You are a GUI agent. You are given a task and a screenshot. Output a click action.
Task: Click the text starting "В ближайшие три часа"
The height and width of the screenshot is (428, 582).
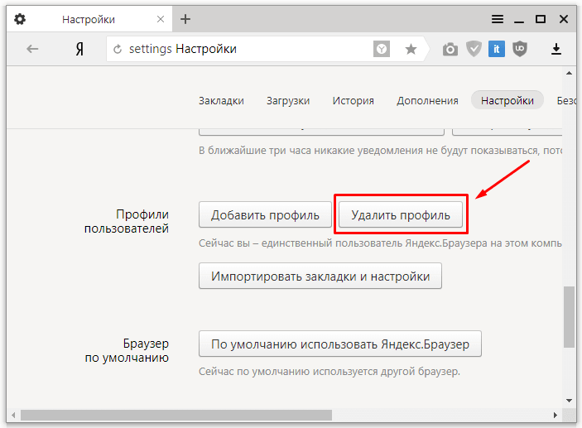380,151
